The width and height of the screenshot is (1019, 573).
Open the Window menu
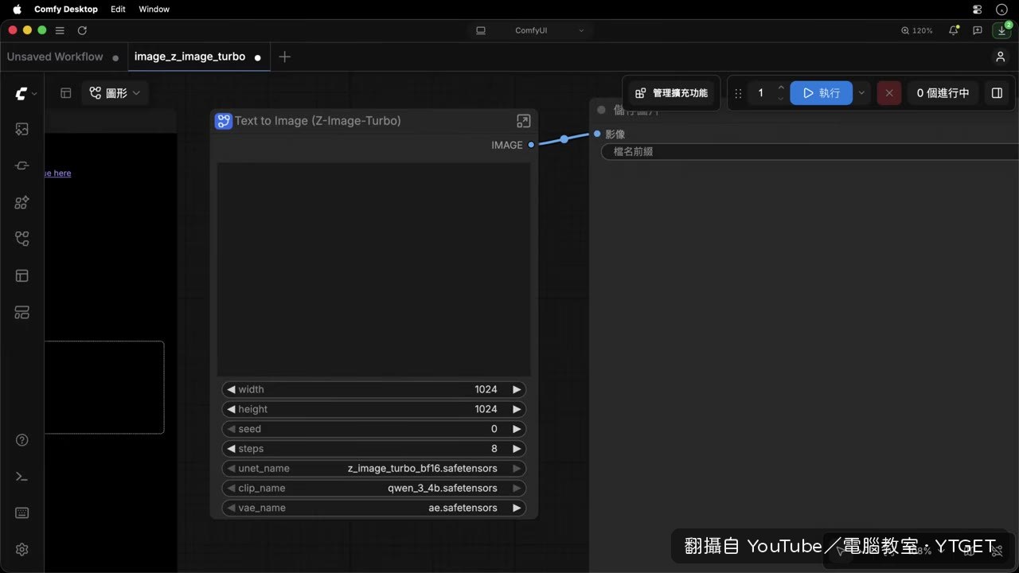pos(154,10)
